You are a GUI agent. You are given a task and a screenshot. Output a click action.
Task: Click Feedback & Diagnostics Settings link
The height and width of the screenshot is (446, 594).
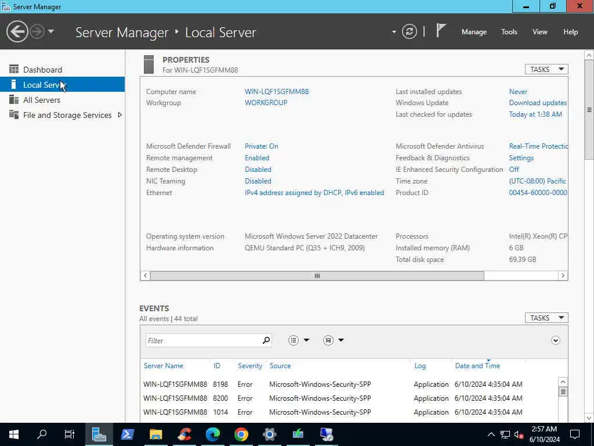pyautogui.click(x=521, y=158)
